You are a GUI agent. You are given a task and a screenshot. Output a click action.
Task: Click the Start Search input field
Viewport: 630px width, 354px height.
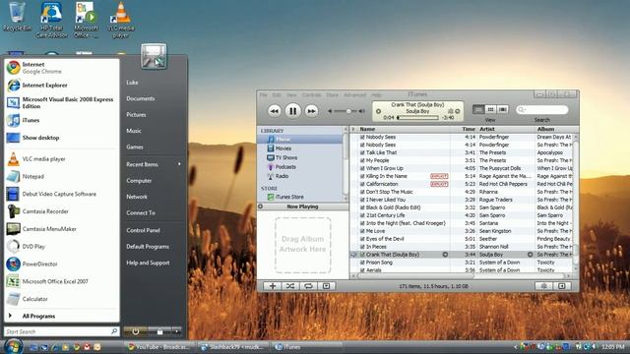coord(61,331)
